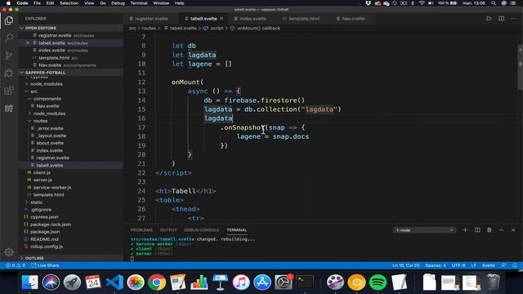The height and width of the screenshot is (294, 523).
Task: Open App Store from Dock
Action: tap(262, 283)
